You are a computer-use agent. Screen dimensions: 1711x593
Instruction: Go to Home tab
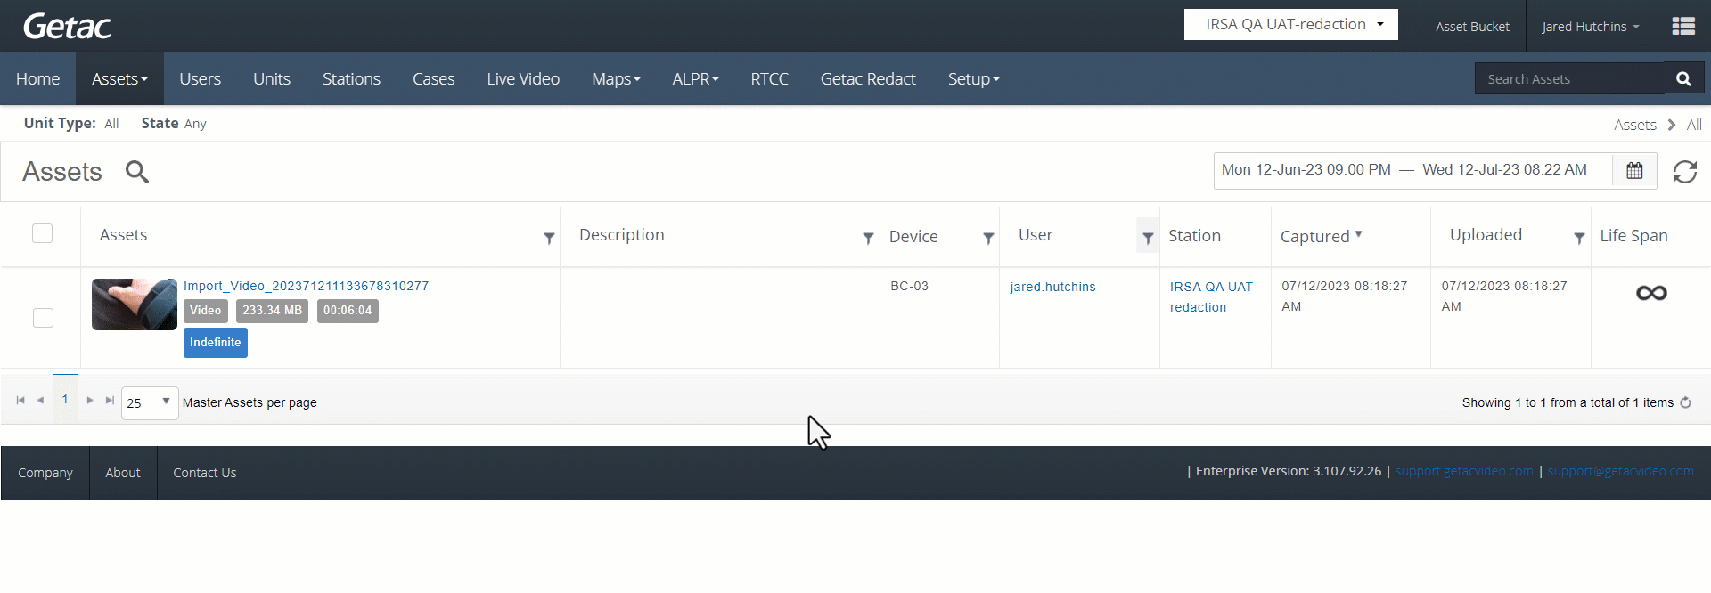37,78
